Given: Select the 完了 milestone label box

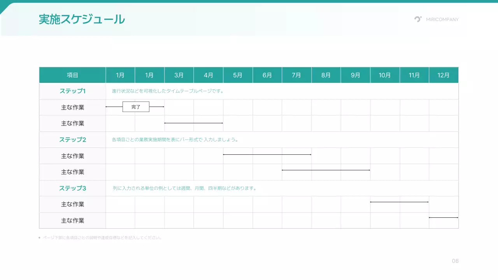Looking at the screenshot, I should point(136,107).
